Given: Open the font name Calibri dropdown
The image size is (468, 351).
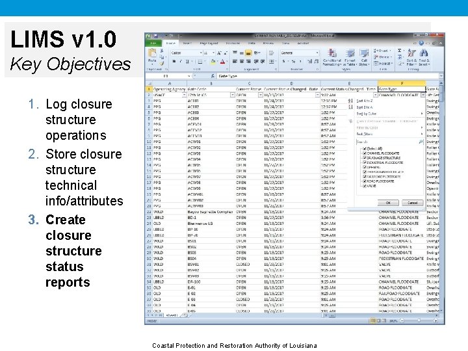Looking at the screenshot, I should point(201,53).
